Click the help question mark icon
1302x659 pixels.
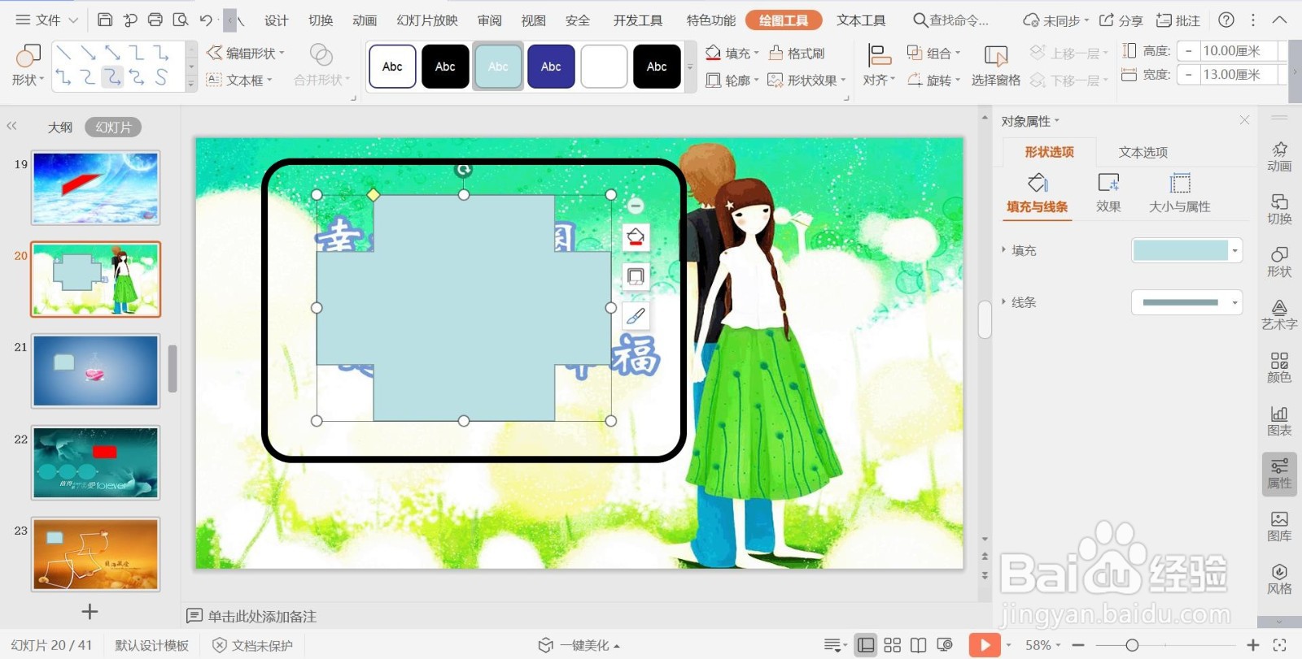point(1226,20)
